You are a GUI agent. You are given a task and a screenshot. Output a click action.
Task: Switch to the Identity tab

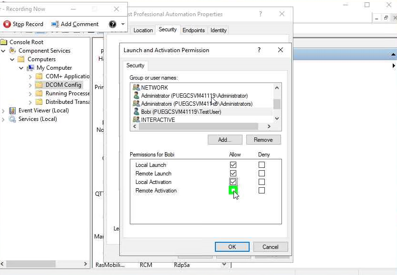(x=218, y=30)
